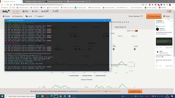Open the Переводчик Google bookmark
The image size is (175, 98).
pos(67,8)
